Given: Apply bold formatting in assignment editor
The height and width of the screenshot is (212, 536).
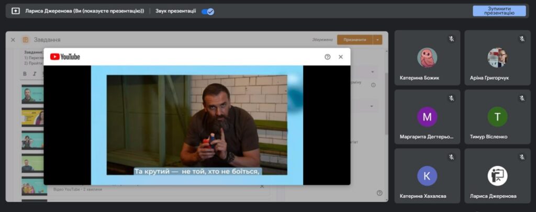Looking at the screenshot, I should click(x=25, y=74).
